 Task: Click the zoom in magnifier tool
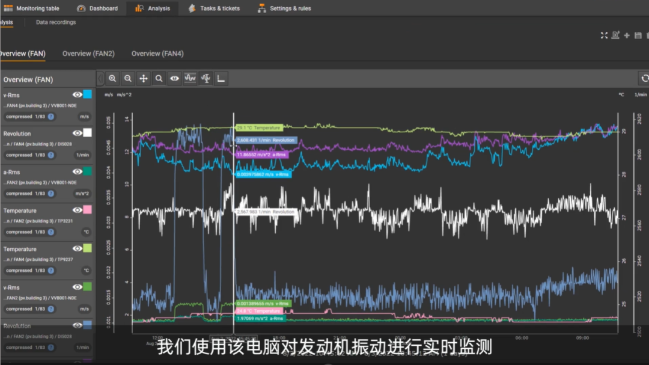pyautogui.click(x=112, y=78)
